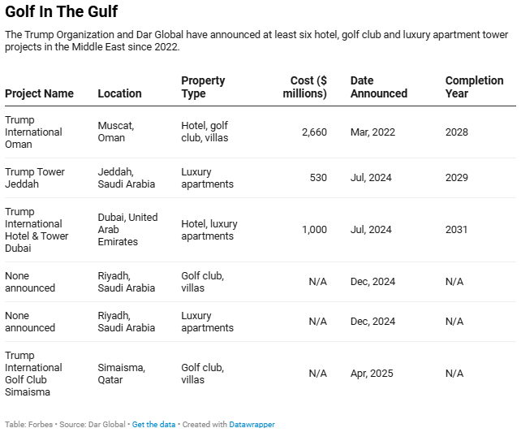521x441 pixels.
Task: Select "Trump International Hotel & Tower Dubai" cell
Action: tap(37, 230)
